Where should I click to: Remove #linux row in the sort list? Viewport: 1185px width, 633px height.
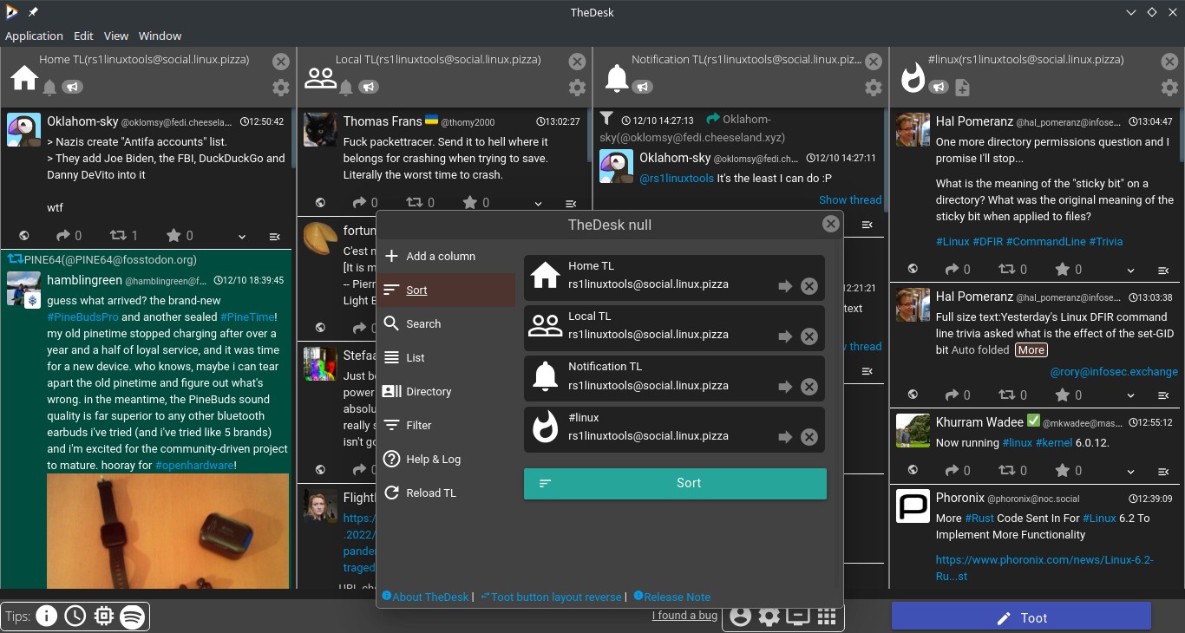click(809, 437)
